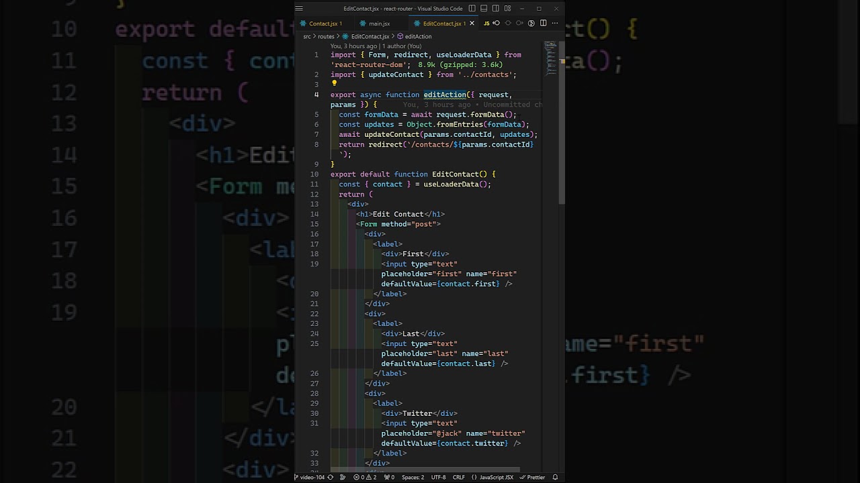The image size is (860, 483).
Task: Open More Actions ellipsis in editor toolbar
Action: 555,23
